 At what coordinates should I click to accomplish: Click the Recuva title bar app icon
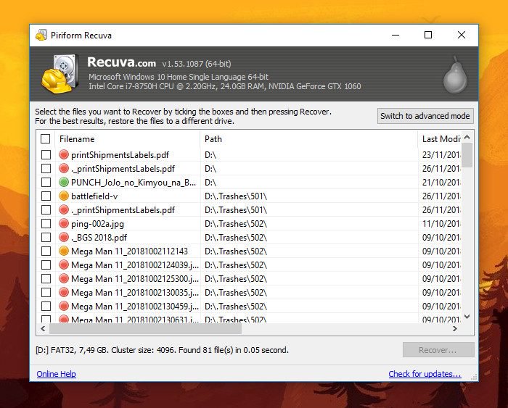[41, 35]
